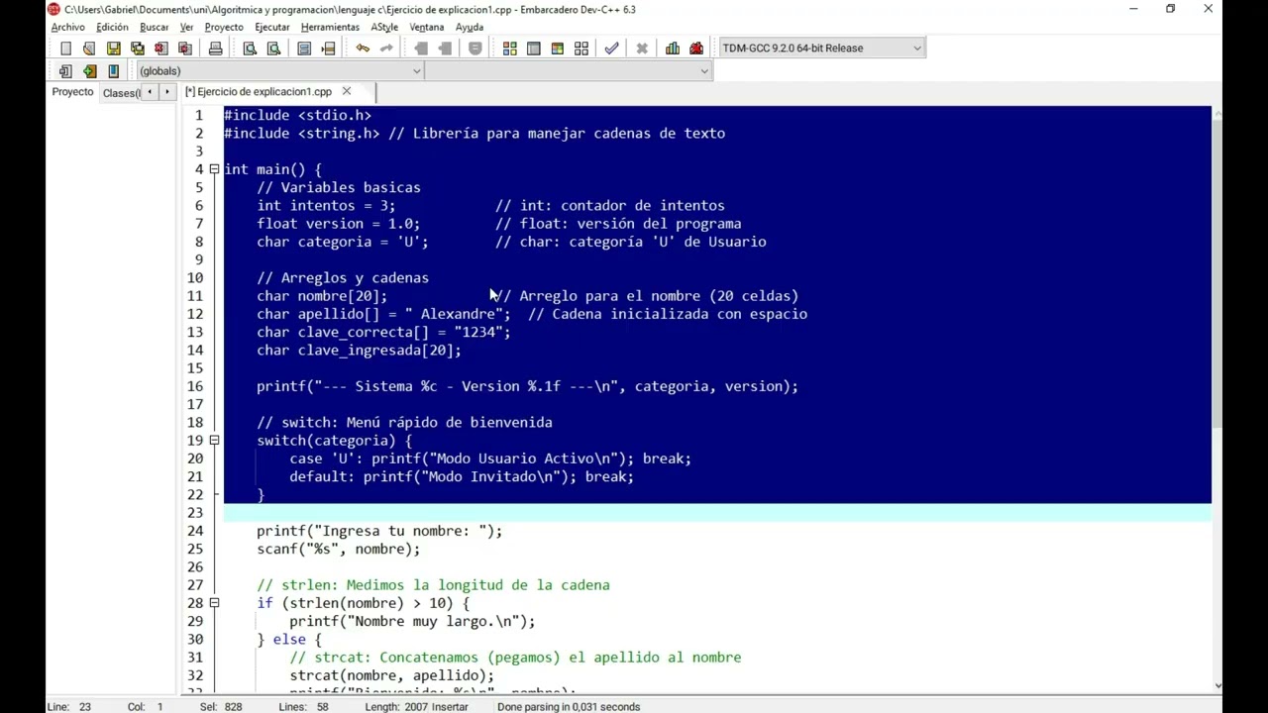The width and height of the screenshot is (1268, 713).
Task: Click 'printf("Ingresa tu nombre: ");' code line
Action: pyautogui.click(x=379, y=531)
